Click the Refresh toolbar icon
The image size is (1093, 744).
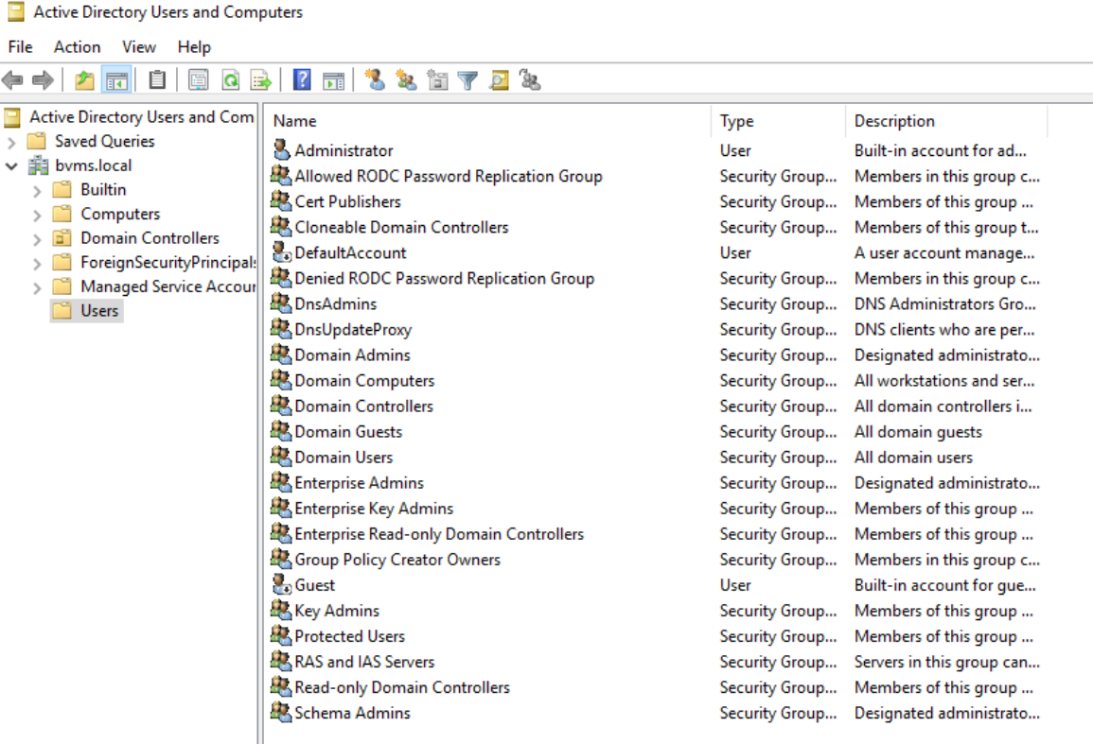tap(230, 80)
